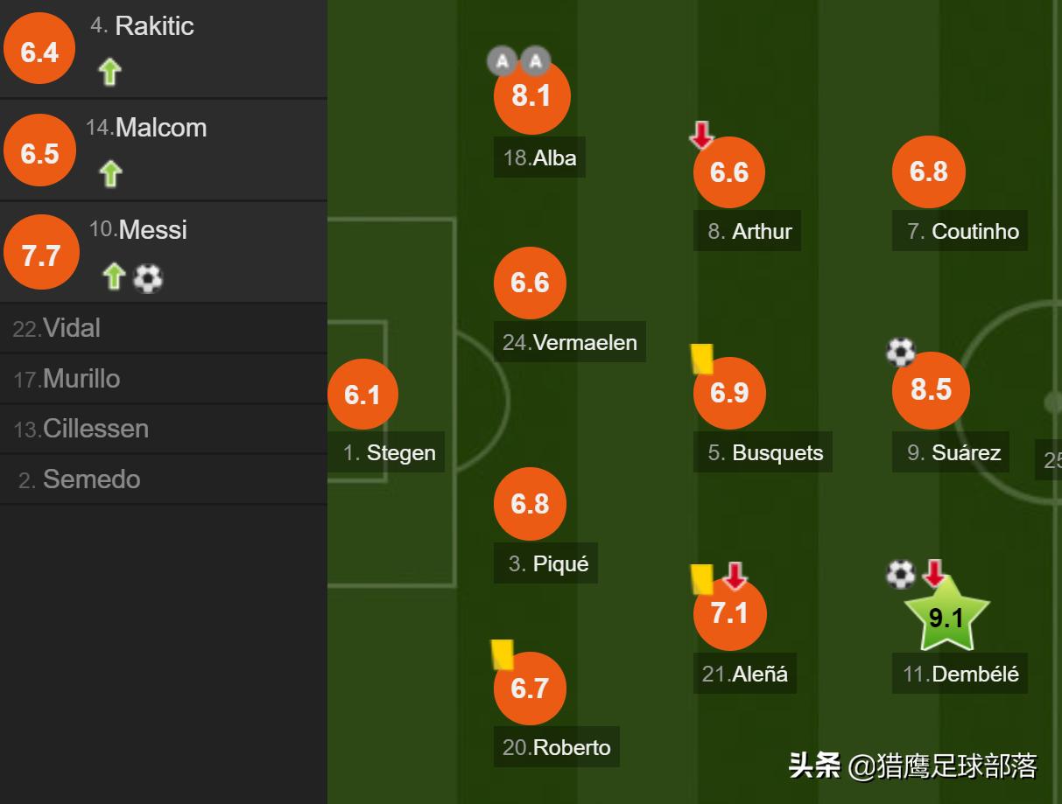Click the green sub-in arrow under Rakitic
Image resolution: width=1062 pixels, height=804 pixels.
(x=109, y=72)
